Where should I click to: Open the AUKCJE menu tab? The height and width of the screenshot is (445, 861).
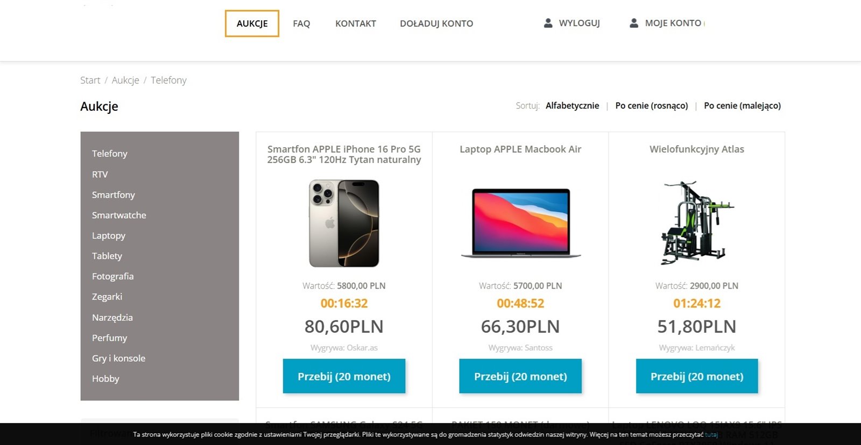252,24
